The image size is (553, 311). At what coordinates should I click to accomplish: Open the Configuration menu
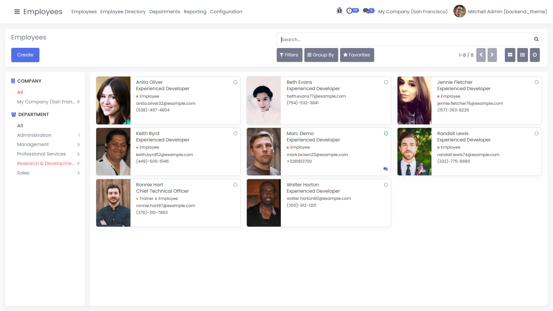[x=226, y=12]
